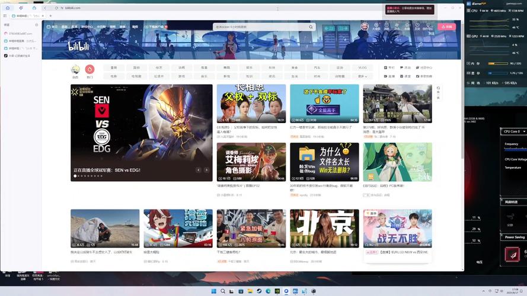Open the 北京 video thumbnail
527x296 pixels.
point(324,229)
